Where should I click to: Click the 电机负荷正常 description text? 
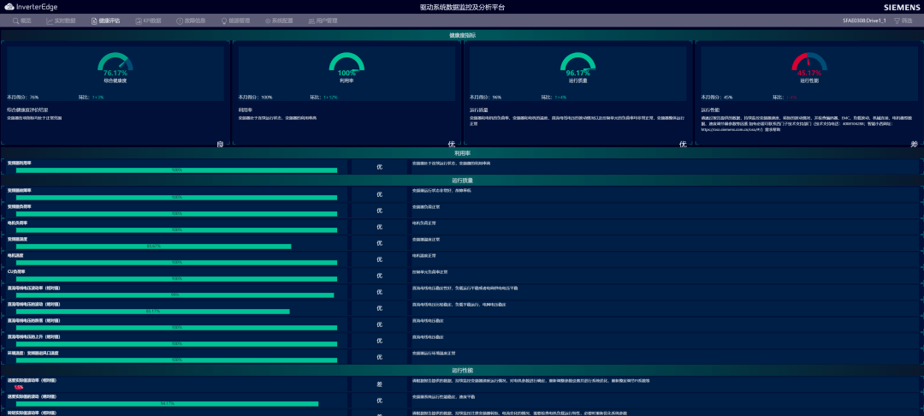click(x=424, y=223)
